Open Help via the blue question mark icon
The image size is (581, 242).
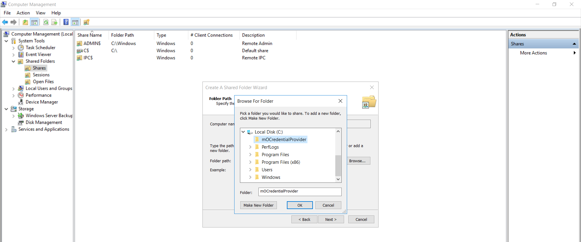(66, 22)
